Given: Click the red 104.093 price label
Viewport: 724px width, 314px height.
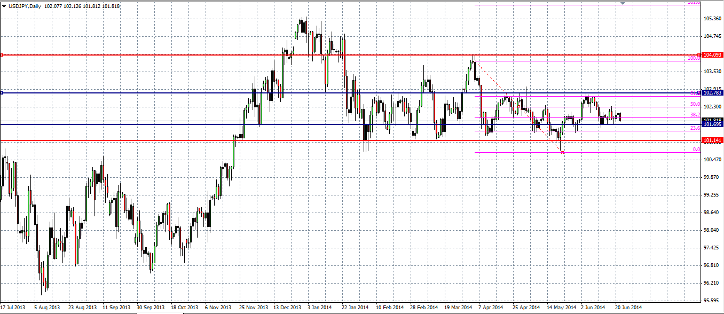Looking at the screenshot, I should coord(713,55).
